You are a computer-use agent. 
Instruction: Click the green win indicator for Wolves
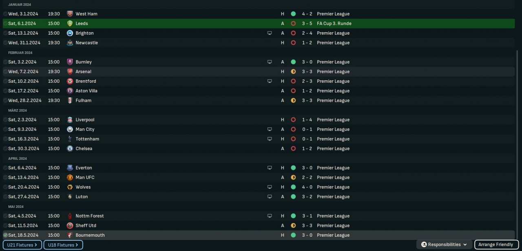(293, 187)
